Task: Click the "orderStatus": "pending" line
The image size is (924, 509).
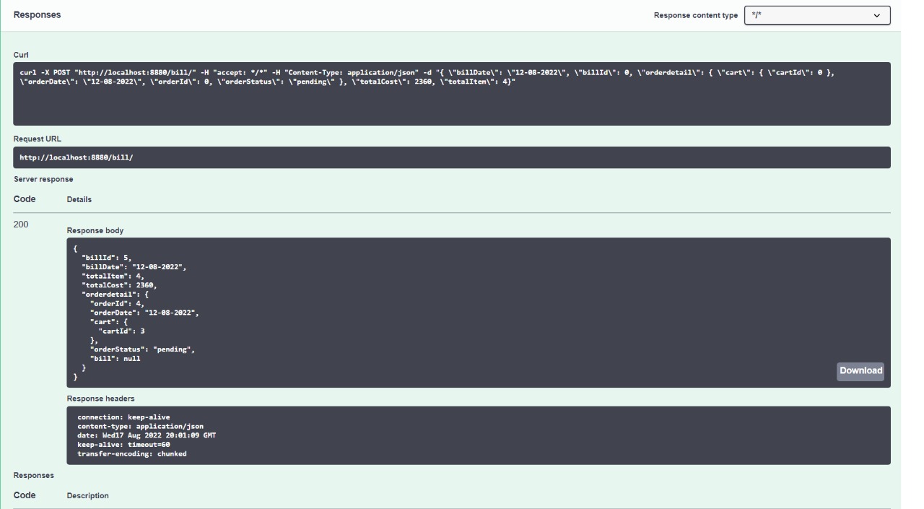Action: point(142,349)
